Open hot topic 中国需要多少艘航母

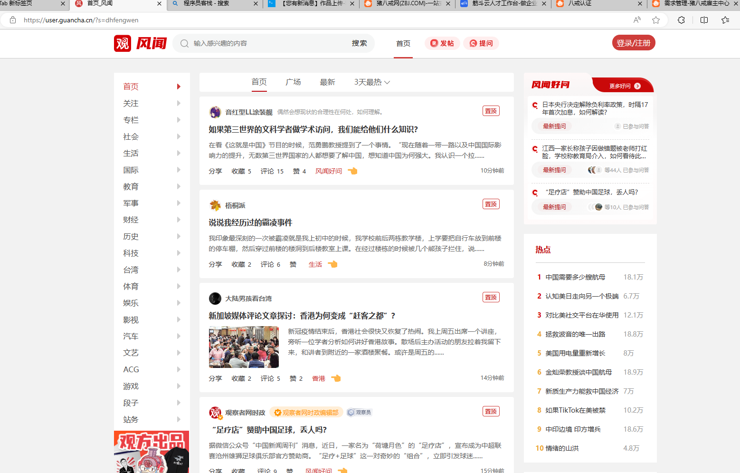pyautogui.click(x=575, y=277)
